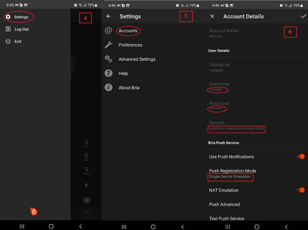Open Settings via the gear icon
This screenshot has height=230, width=308.
(x=8, y=17)
